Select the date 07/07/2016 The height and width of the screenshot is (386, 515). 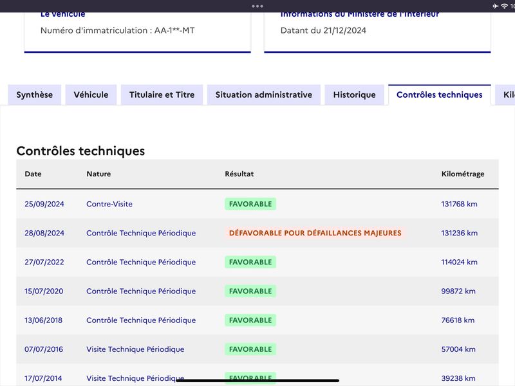[44, 349]
